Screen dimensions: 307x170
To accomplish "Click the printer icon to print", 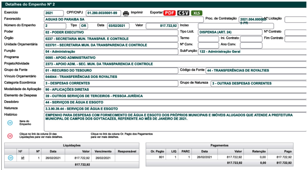I will point(126,13).
